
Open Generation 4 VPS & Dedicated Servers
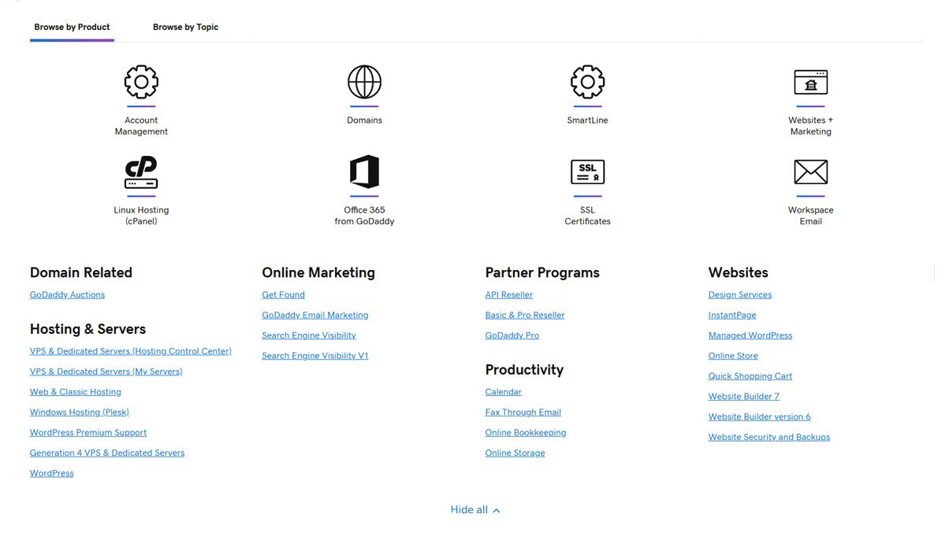pyautogui.click(x=107, y=453)
